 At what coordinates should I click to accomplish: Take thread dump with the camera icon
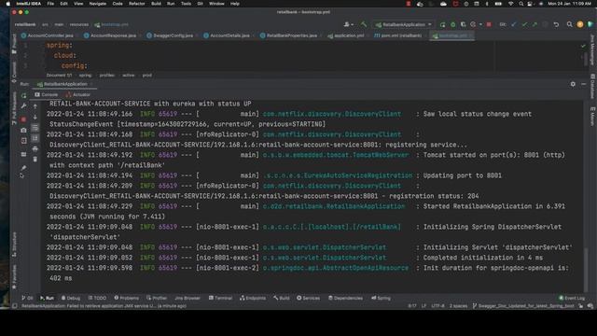pos(23,131)
